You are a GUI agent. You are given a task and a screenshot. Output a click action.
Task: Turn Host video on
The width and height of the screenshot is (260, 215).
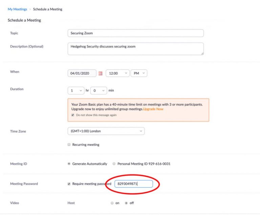point(112,203)
